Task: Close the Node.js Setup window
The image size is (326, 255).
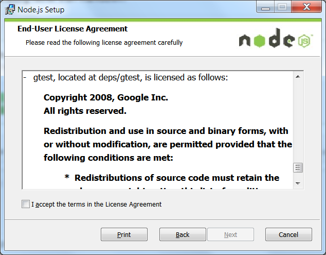Action: pos(306,7)
